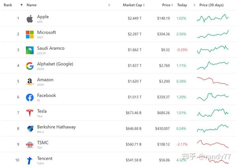This screenshot has height=167, width=237.
Task: Open the Apple company name link
Action: point(43,17)
